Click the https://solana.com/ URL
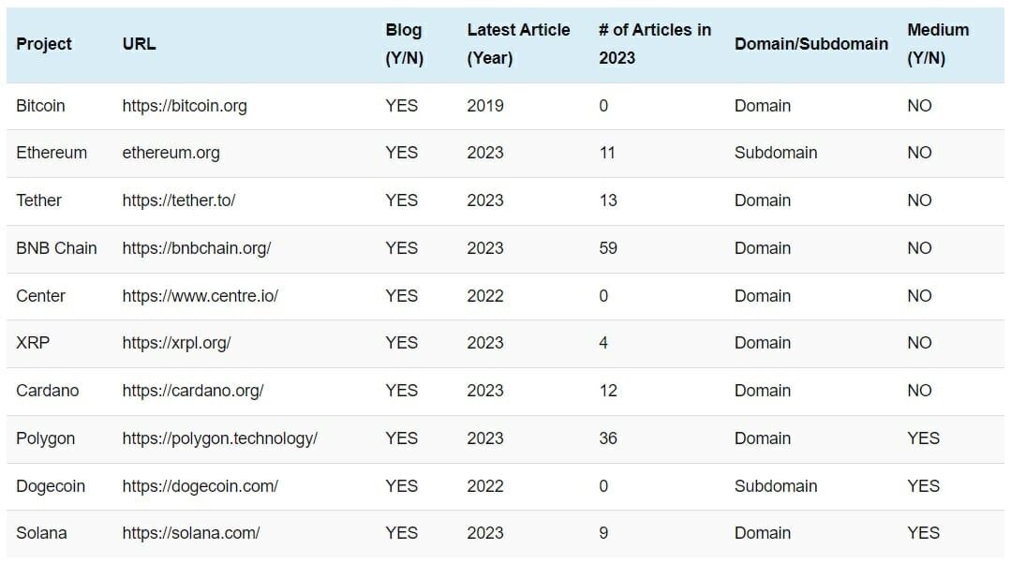The width and height of the screenshot is (1011, 564). [x=190, y=533]
